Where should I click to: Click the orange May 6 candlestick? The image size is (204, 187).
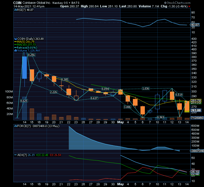[x=143, y=110]
